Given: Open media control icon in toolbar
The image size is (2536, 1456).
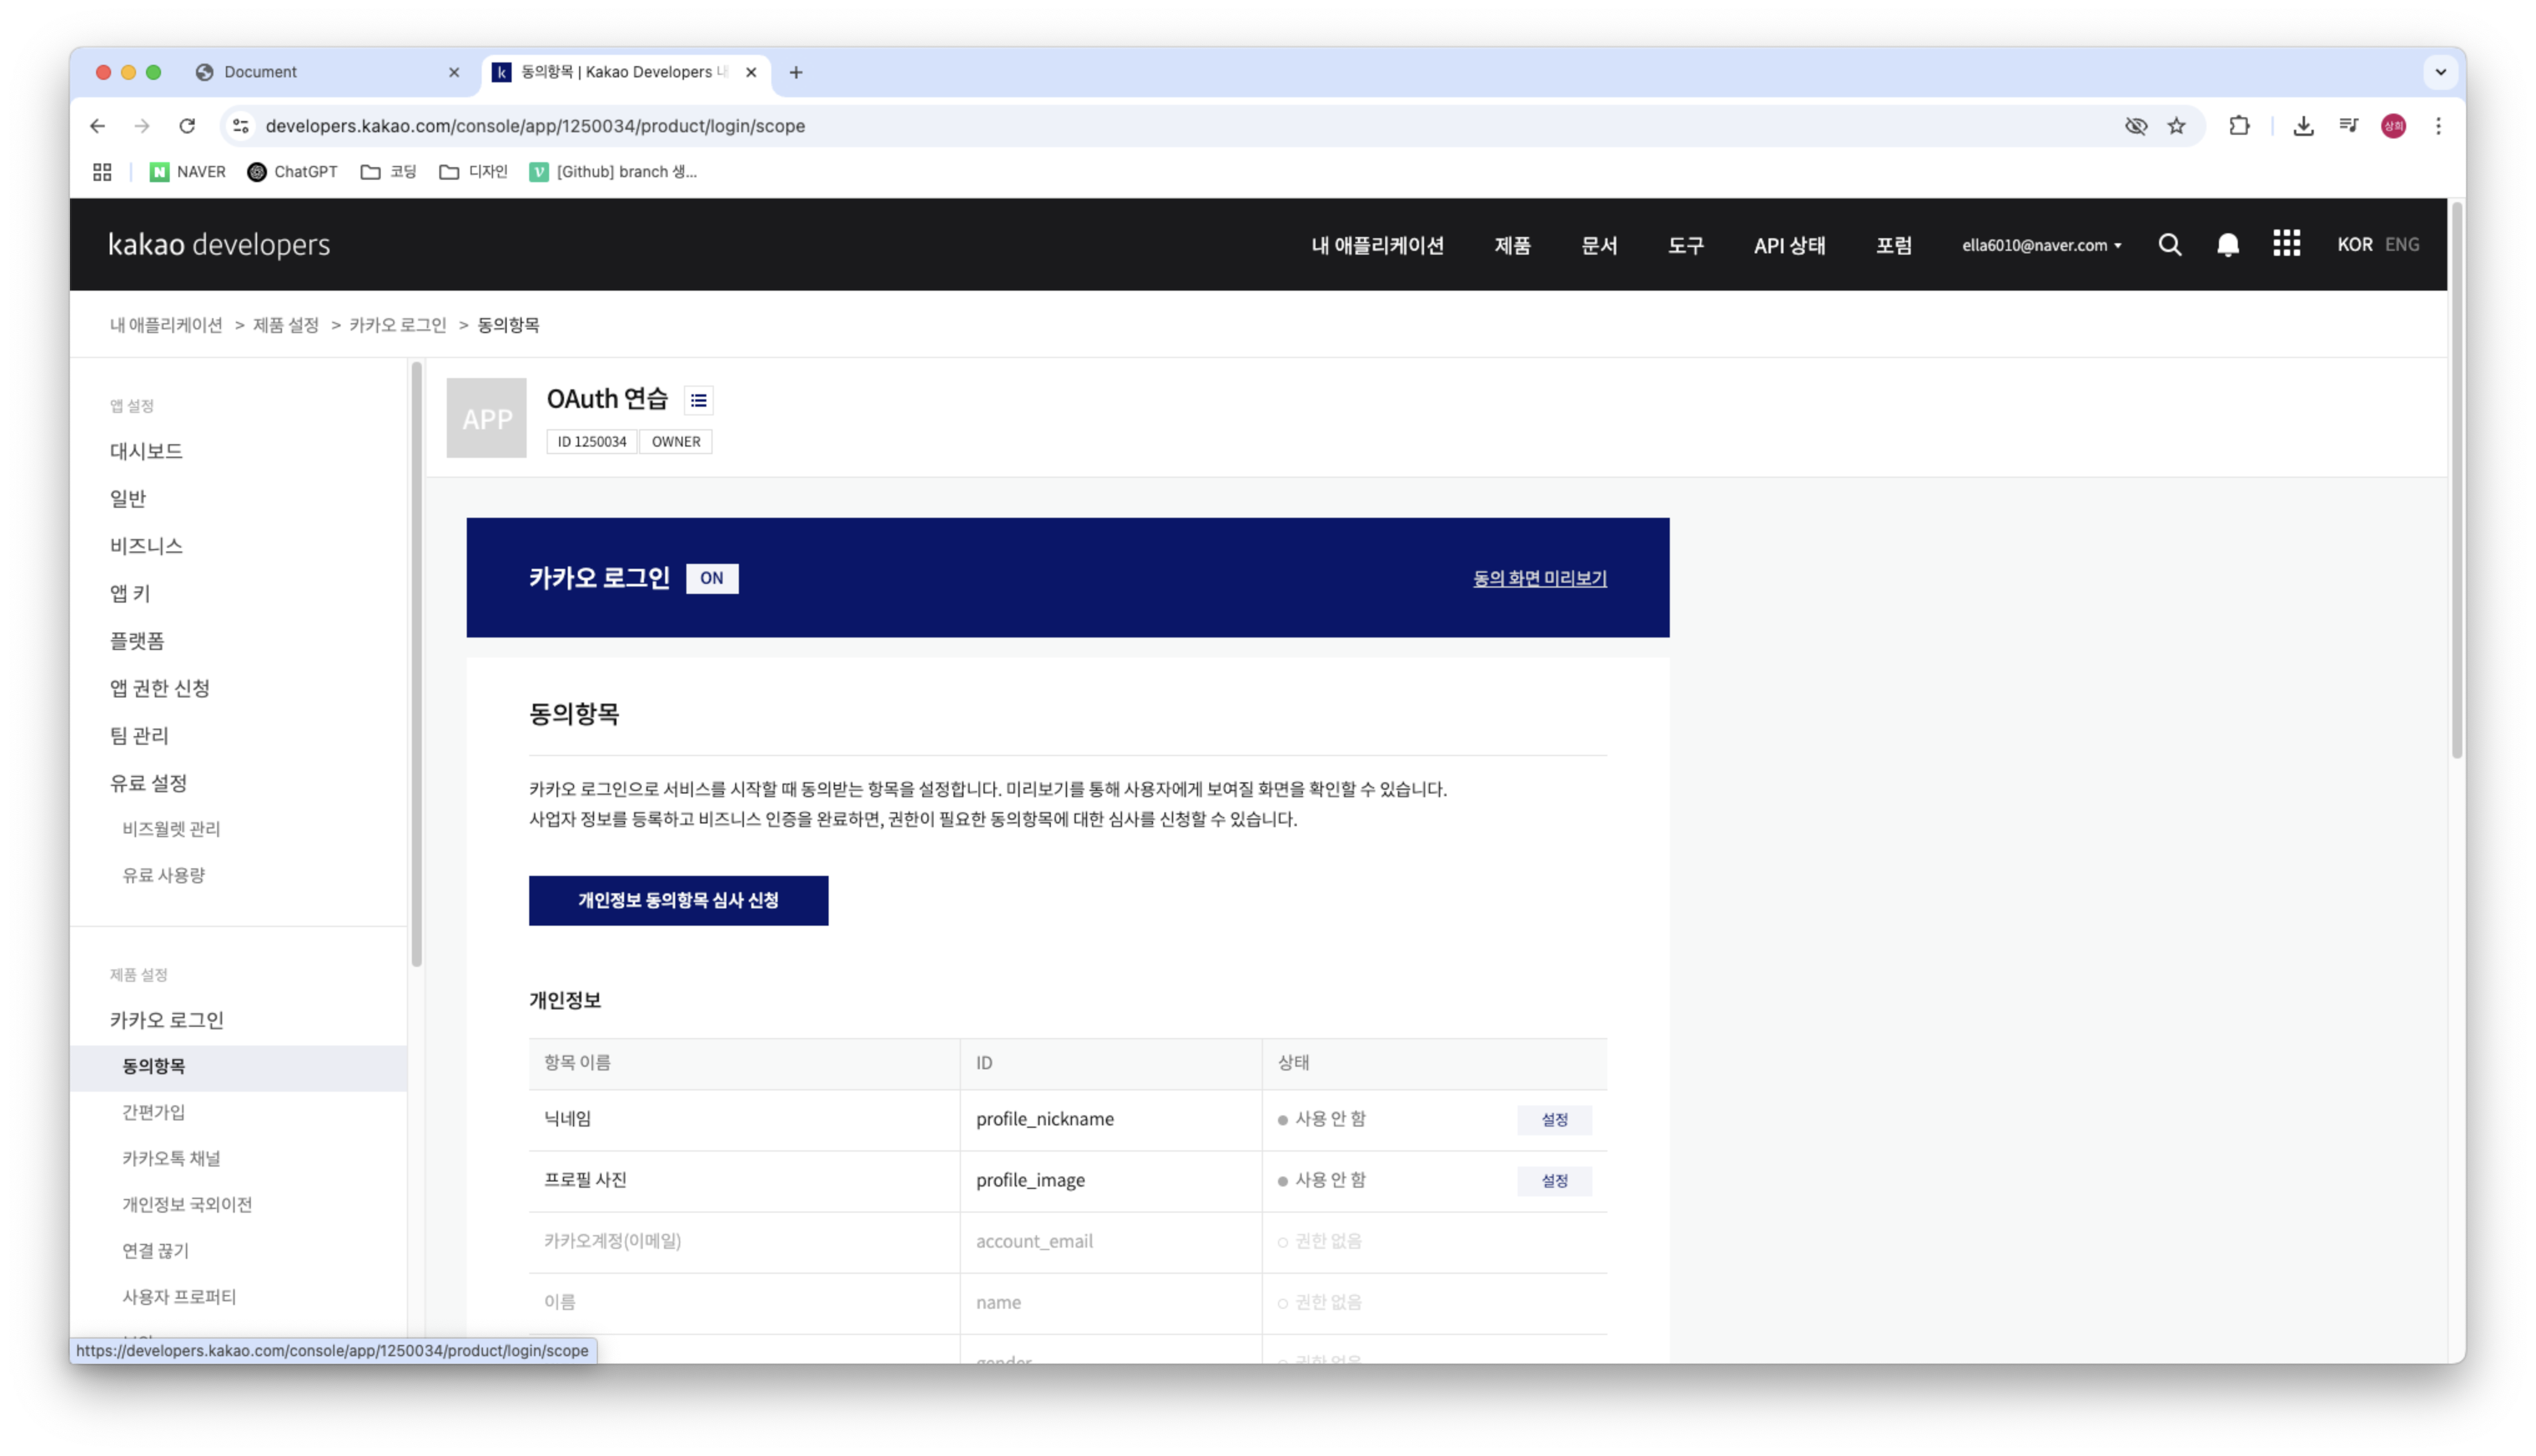Looking at the screenshot, I should click(x=2349, y=126).
